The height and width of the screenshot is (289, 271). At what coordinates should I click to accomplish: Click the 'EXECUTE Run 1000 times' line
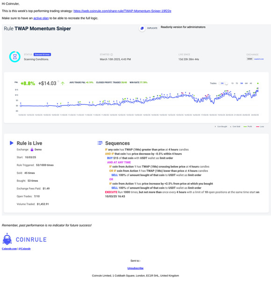coord(182,194)
